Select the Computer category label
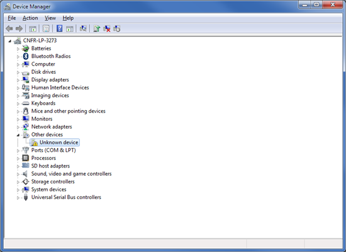Viewport: 346px width, 252px height. (43, 64)
